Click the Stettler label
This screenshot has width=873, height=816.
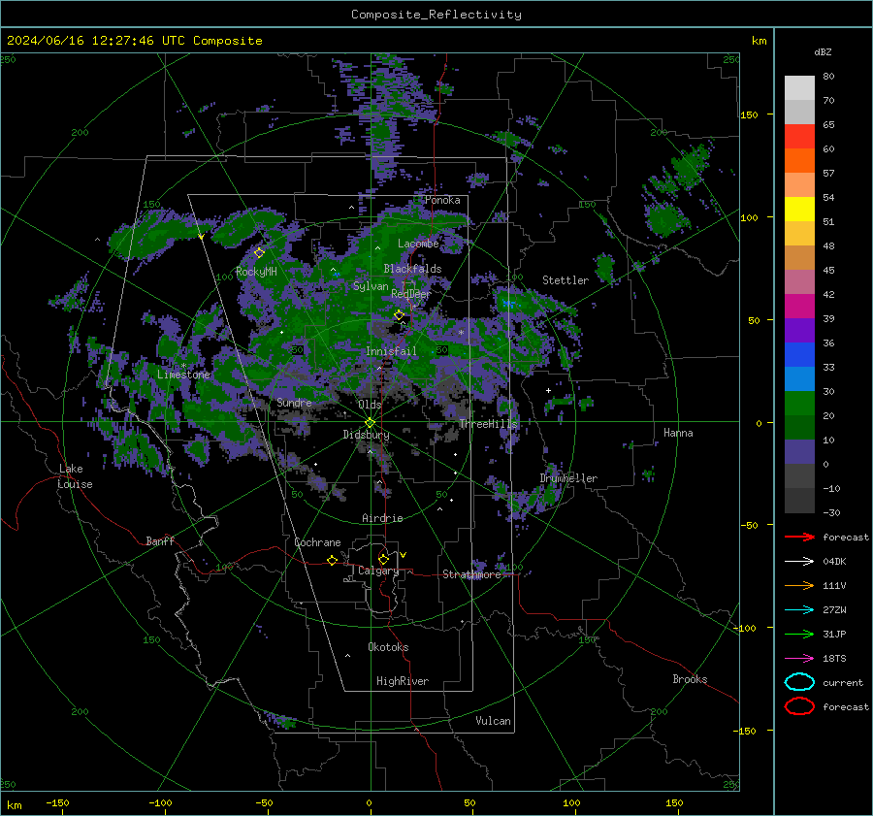pos(566,280)
